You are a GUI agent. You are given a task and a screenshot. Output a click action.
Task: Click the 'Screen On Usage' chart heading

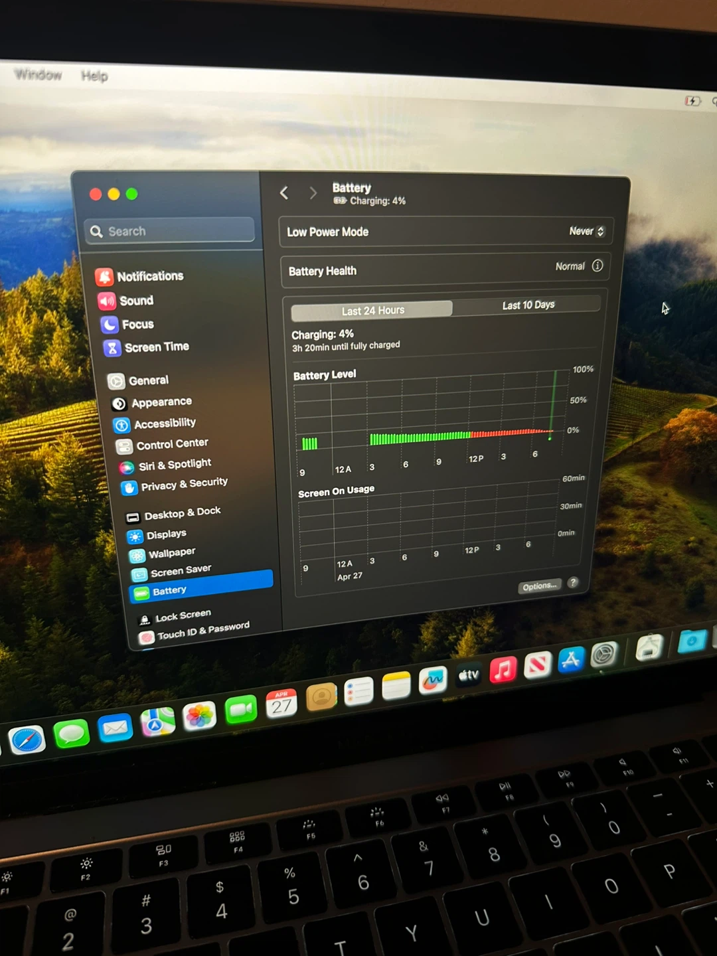tap(336, 491)
